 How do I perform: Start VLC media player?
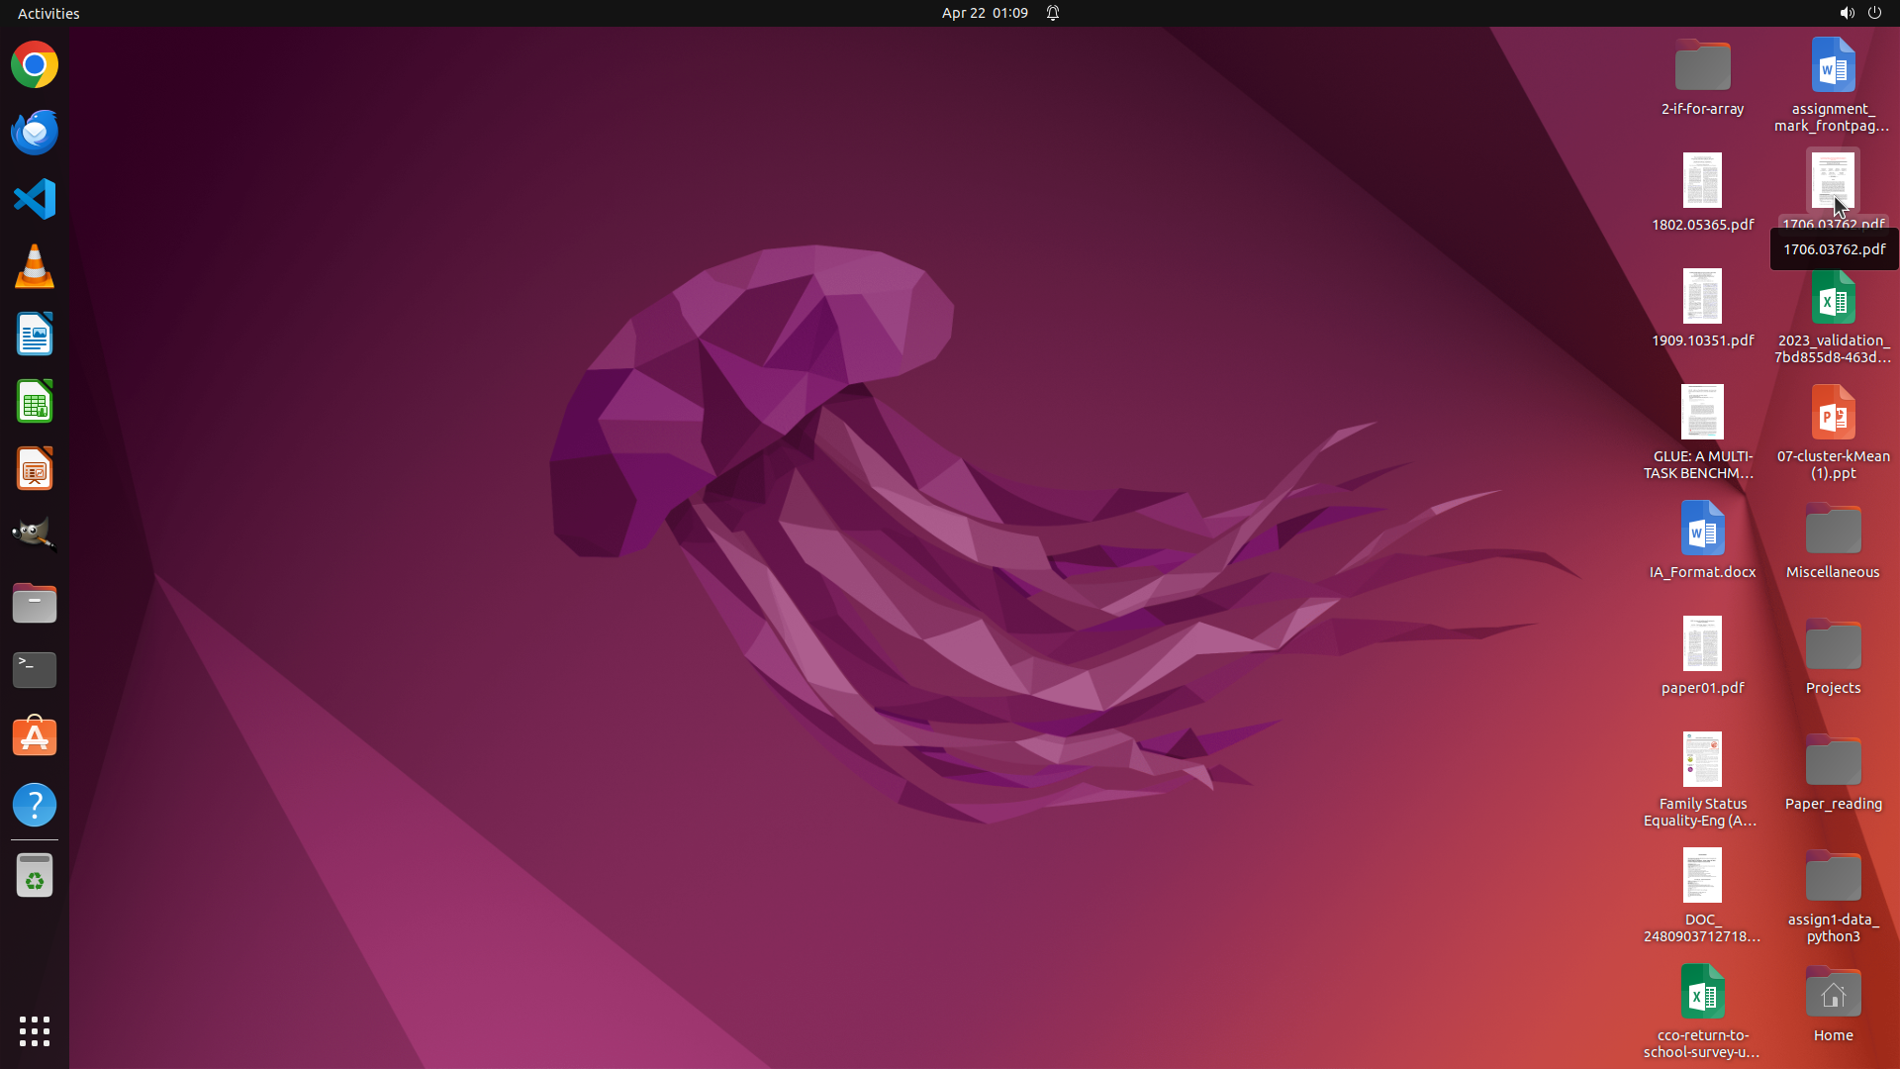point(35,267)
